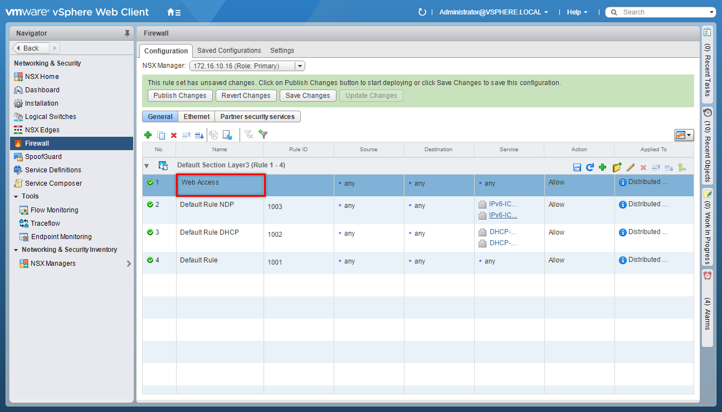Click the save section floppy disk icon
Image resolution: width=722 pixels, height=412 pixels.
577,167
